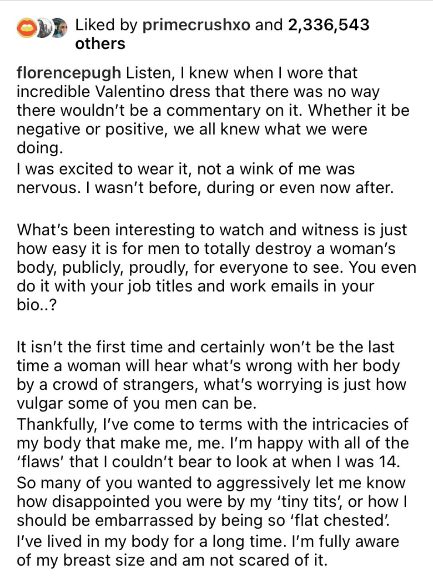The height and width of the screenshot is (584, 433).
Task: Click the last line mentioning 'not scared of it'
Action: pyautogui.click(x=172, y=560)
